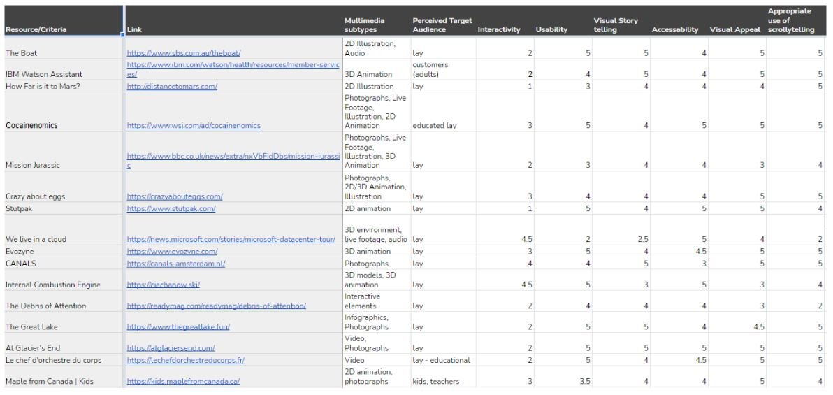833x395 pixels.
Task: Select the '3D models, 3D animation' cell
Action: tap(375, 280)
